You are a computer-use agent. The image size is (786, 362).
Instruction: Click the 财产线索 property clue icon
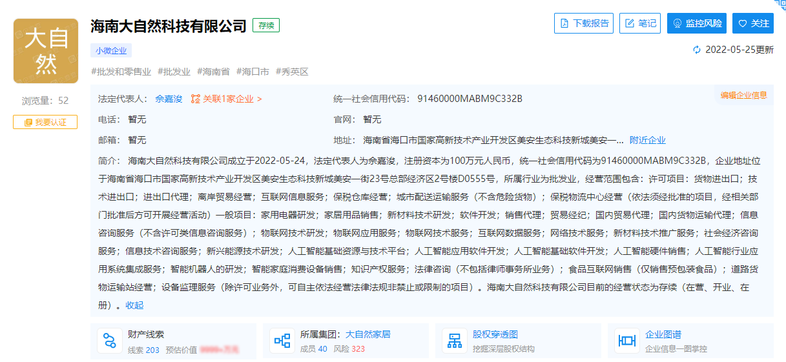click(110, 341)
